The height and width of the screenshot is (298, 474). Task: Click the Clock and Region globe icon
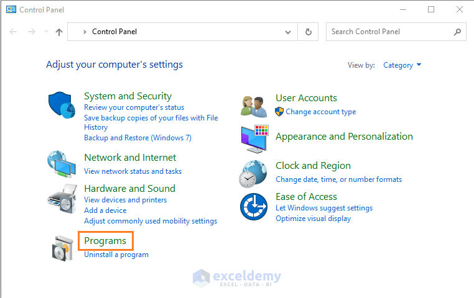pos(254,173)
